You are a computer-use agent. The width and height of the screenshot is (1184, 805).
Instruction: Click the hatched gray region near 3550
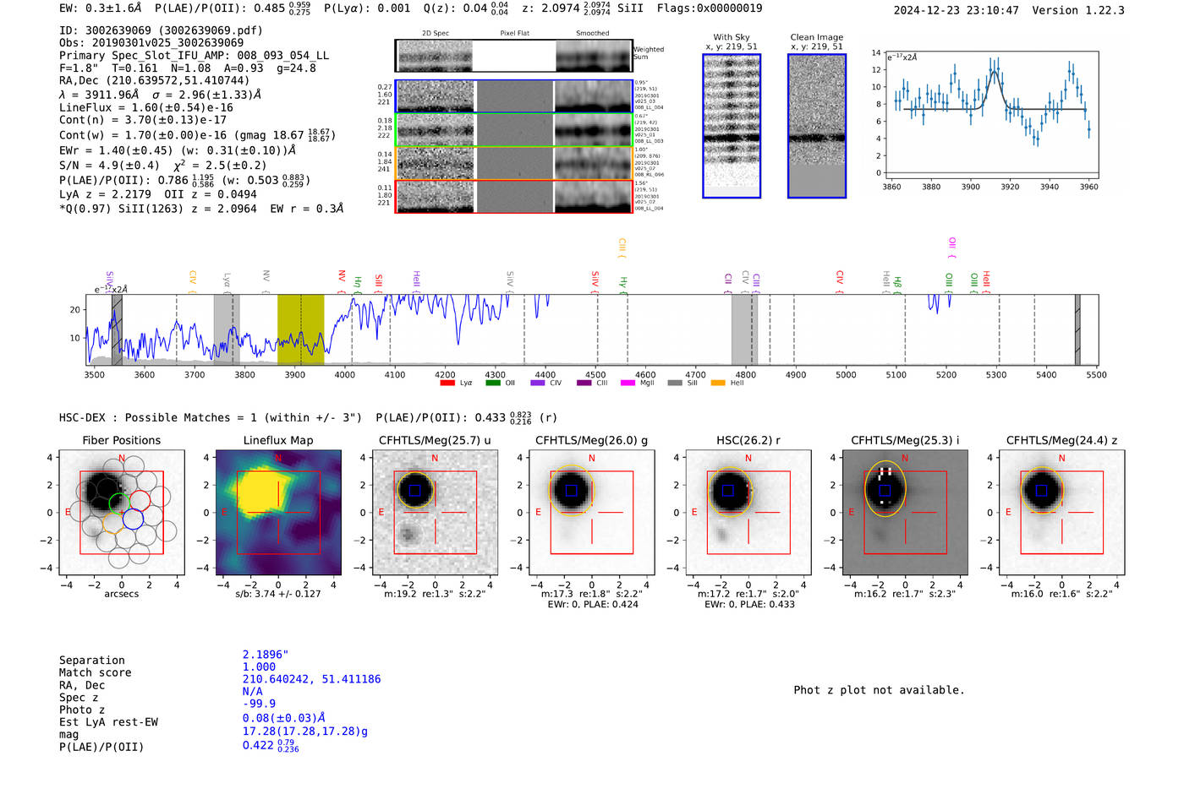click(x=117, y=329)
